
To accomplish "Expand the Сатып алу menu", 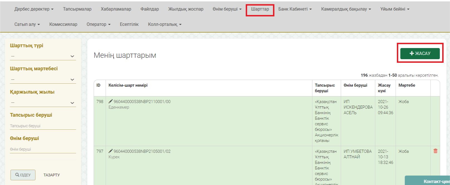I will (x=27, y=24).
